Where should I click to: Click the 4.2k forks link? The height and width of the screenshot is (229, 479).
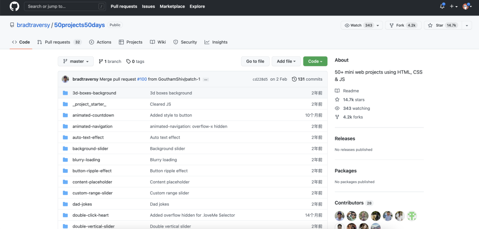pyautogui.click(x=349, y=117)
